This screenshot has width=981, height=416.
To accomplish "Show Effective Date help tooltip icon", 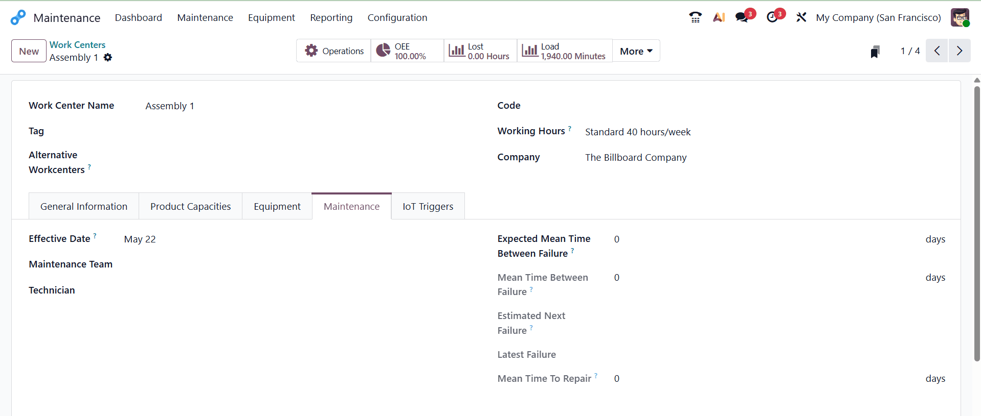I will pyautogui.click(x=95, y=236).
